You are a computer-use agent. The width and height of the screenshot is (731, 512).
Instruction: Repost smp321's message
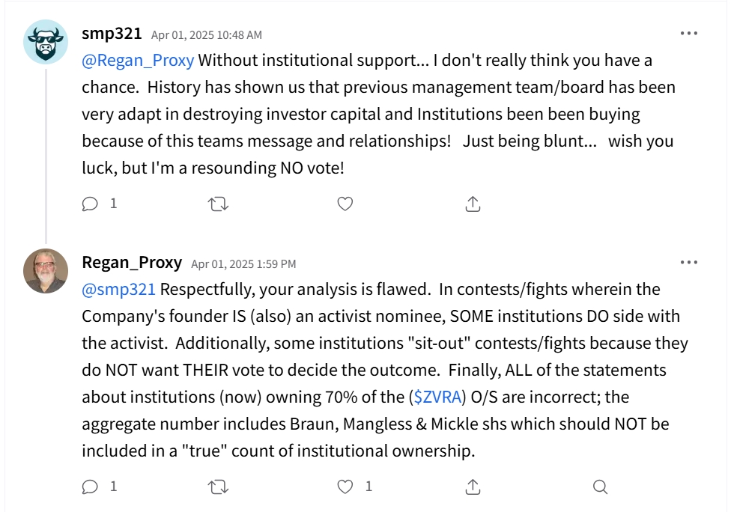tap(218, 204)
